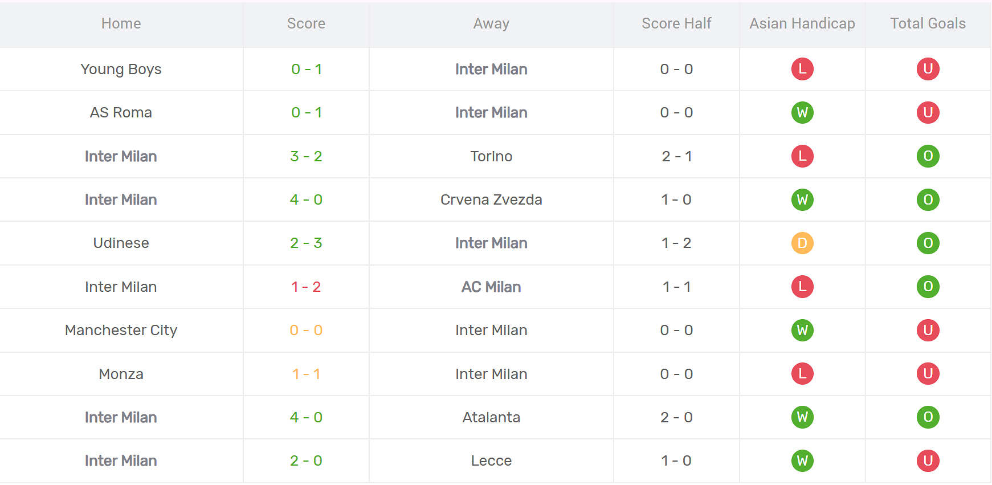Click the green W badge in Atalanta row

tap(802, 417)
